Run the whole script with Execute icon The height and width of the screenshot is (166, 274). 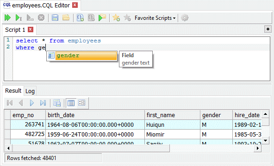pyautogui.click(x=7, y=18)
